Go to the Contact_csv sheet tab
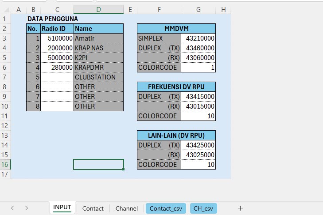This screenshot has height=215, width=323. (x=166, y=208)
